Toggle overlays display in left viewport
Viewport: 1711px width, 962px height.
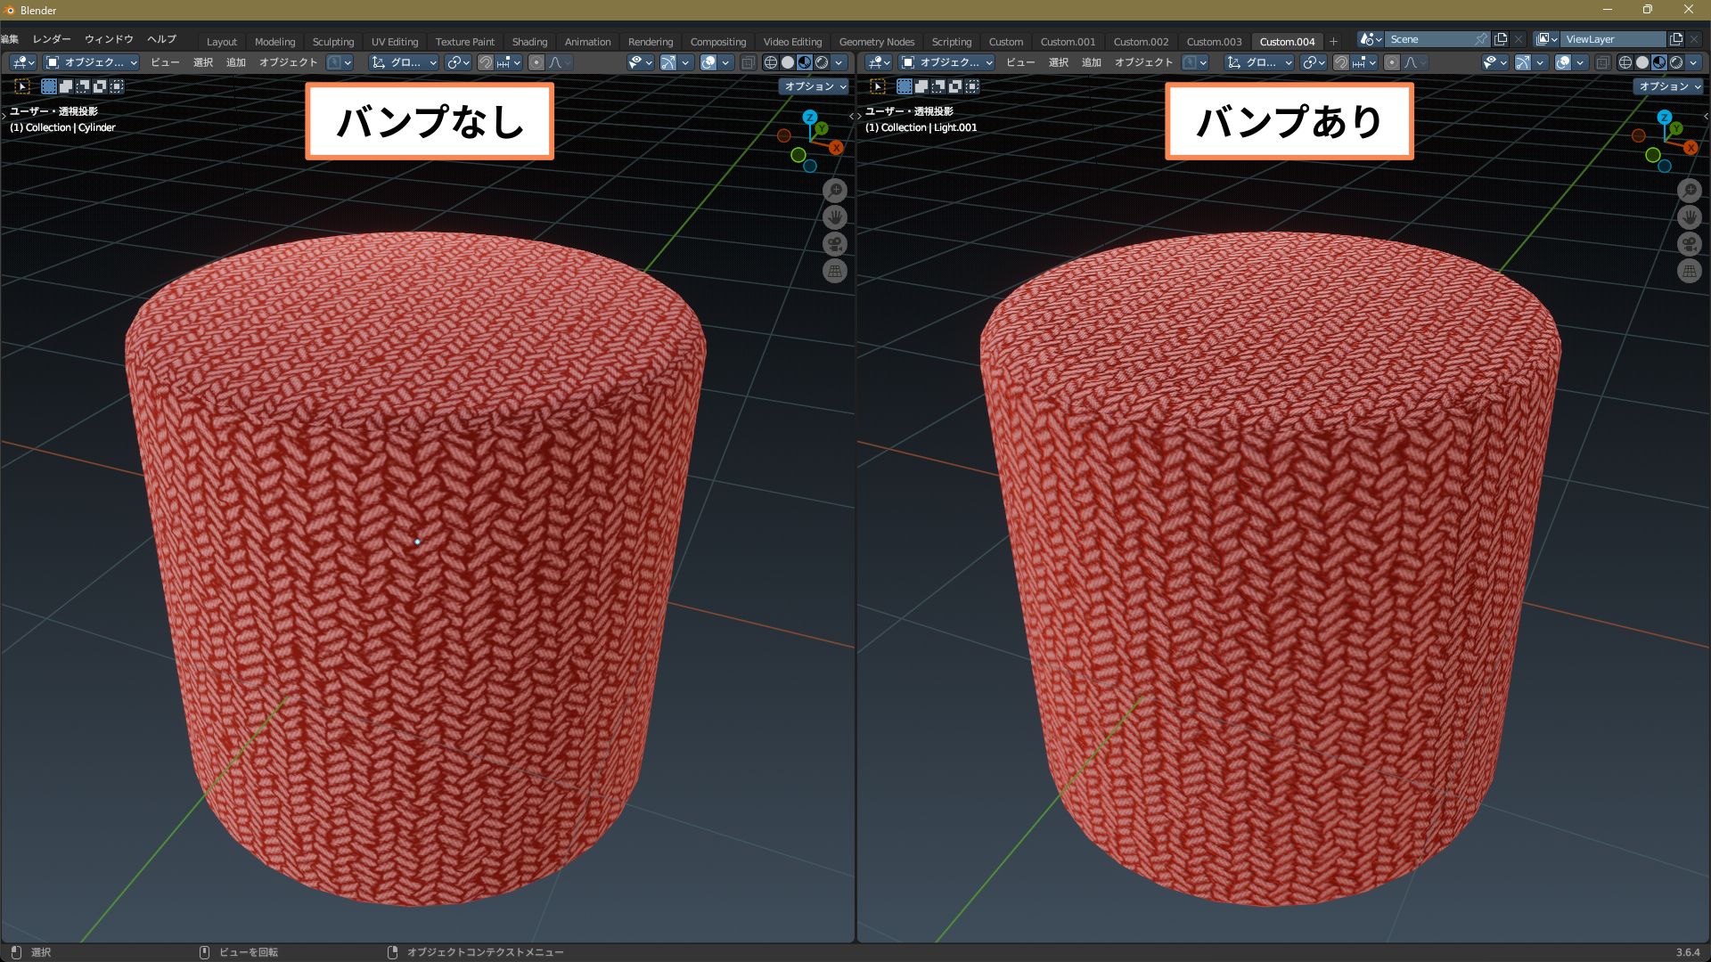pos(708,62)
